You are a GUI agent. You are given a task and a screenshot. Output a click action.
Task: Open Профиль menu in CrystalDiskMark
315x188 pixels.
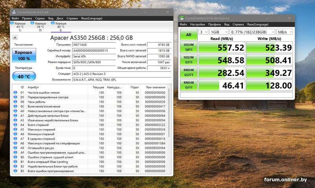215,24
